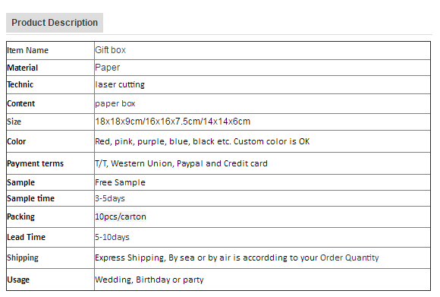Click the laser cutting text

click(x=120, y=84)
